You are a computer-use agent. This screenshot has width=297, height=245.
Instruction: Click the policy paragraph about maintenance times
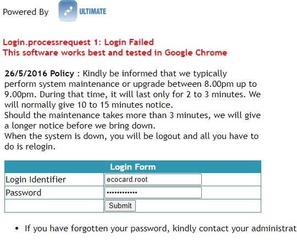133,89
